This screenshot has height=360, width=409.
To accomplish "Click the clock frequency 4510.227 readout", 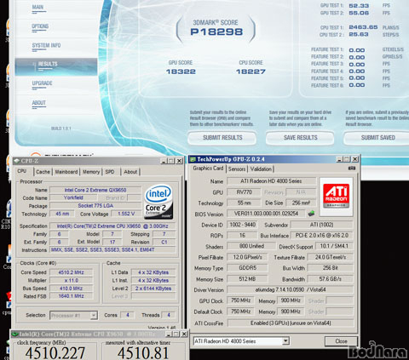I will tap(55, 353).
